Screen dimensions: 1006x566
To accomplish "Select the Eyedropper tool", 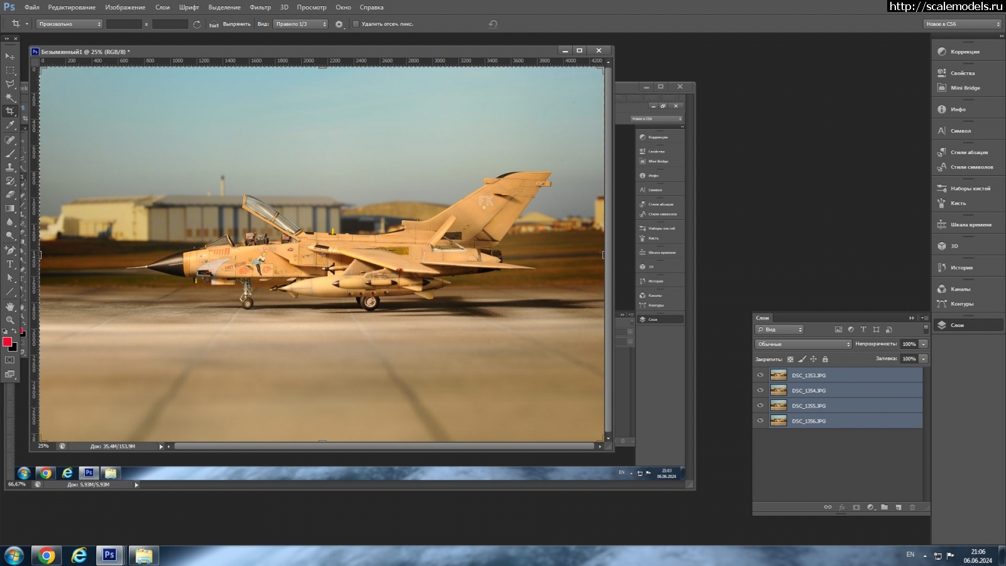I will pyautogui.click(x=10, y=125).
